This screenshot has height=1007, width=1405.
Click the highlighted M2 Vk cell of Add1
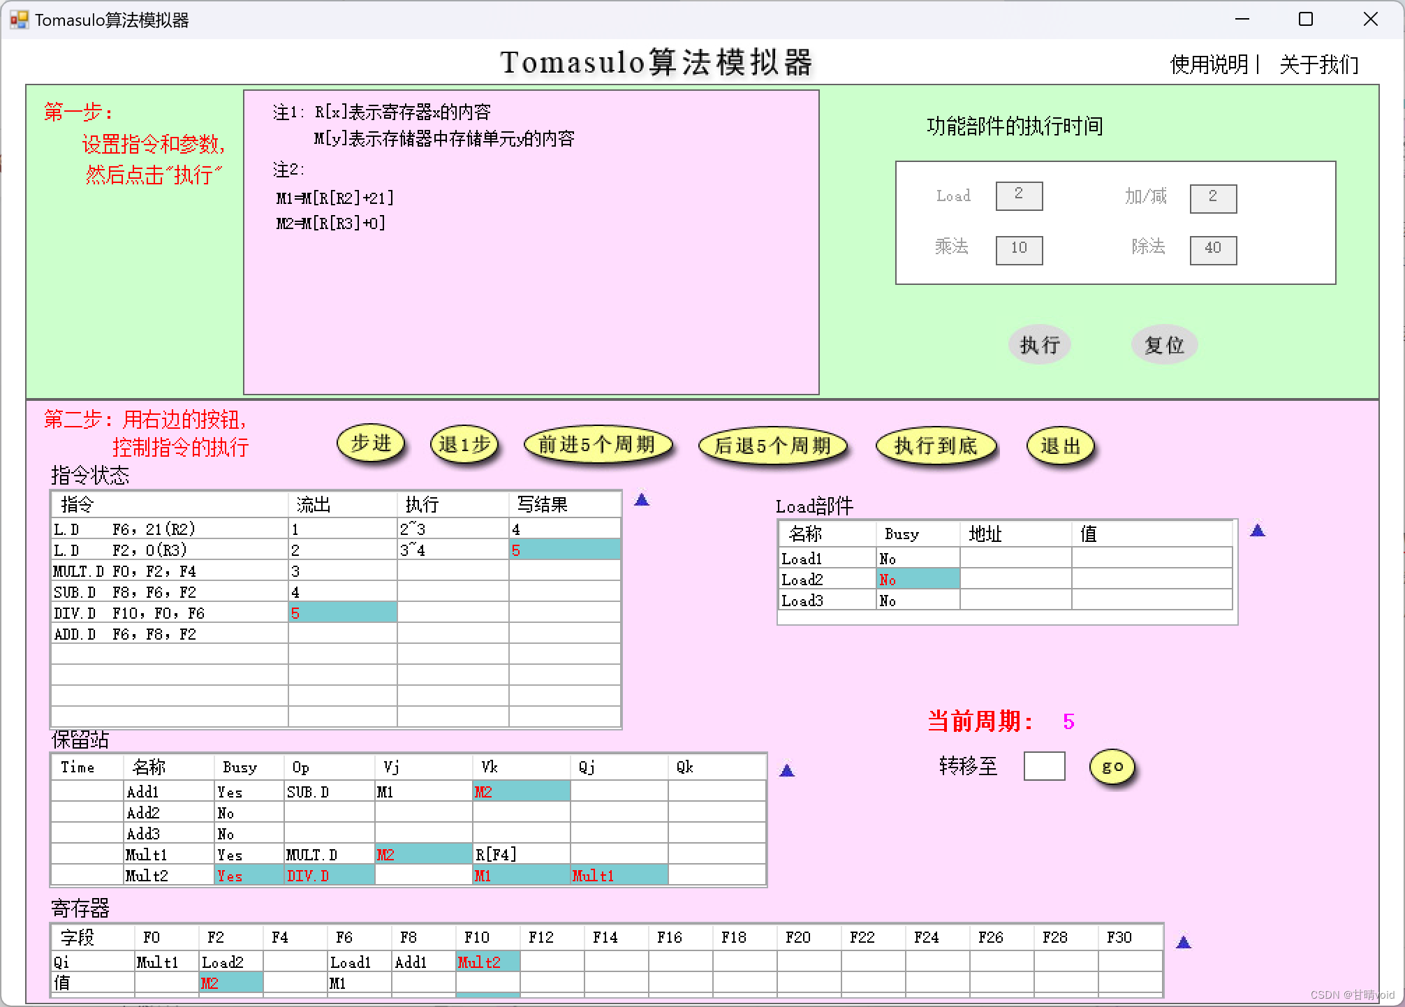[521, 791]
